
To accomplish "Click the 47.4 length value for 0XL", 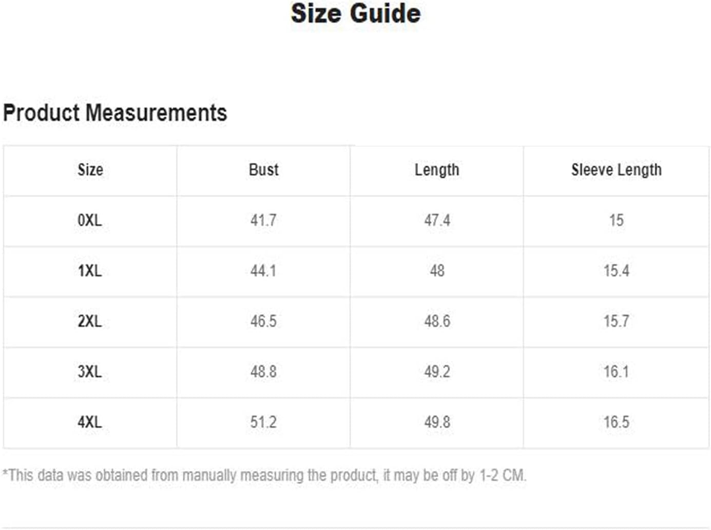I will [437, 221].
